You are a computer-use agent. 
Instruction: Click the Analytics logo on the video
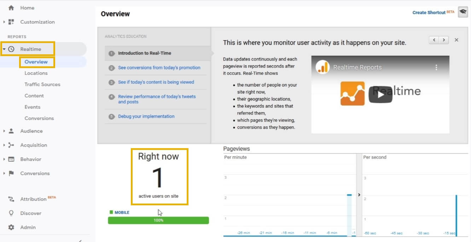[322, 67]
